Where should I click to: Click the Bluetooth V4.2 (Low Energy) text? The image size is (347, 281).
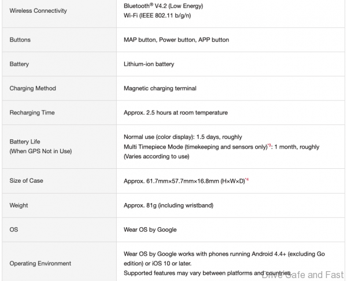[163, 6]
